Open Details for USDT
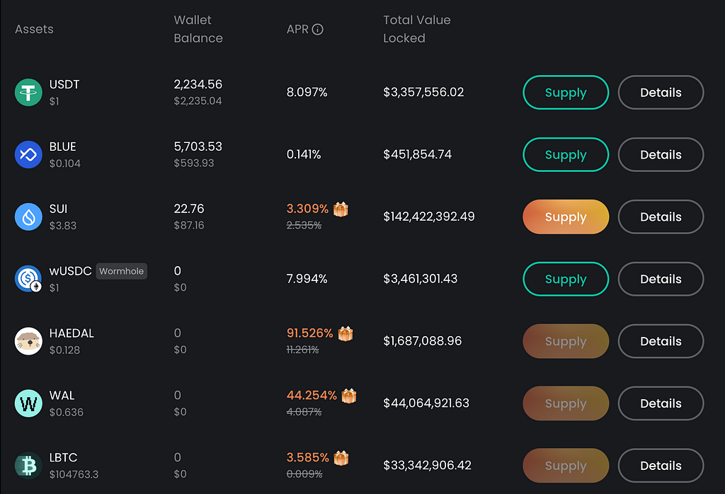The image size is (725, 494). [x=661, y=93]
